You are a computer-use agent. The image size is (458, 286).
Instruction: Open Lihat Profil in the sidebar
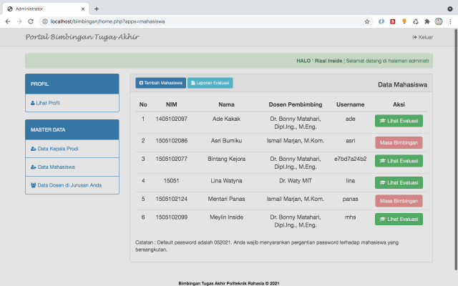(46, 103)
